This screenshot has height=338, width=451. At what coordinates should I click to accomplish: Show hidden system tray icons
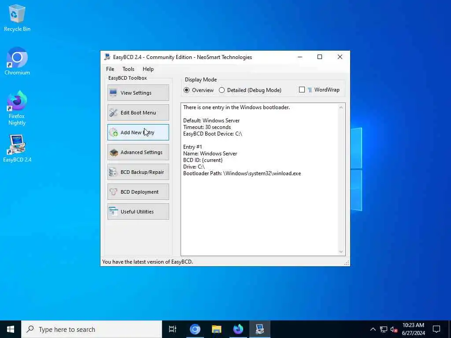373,329
